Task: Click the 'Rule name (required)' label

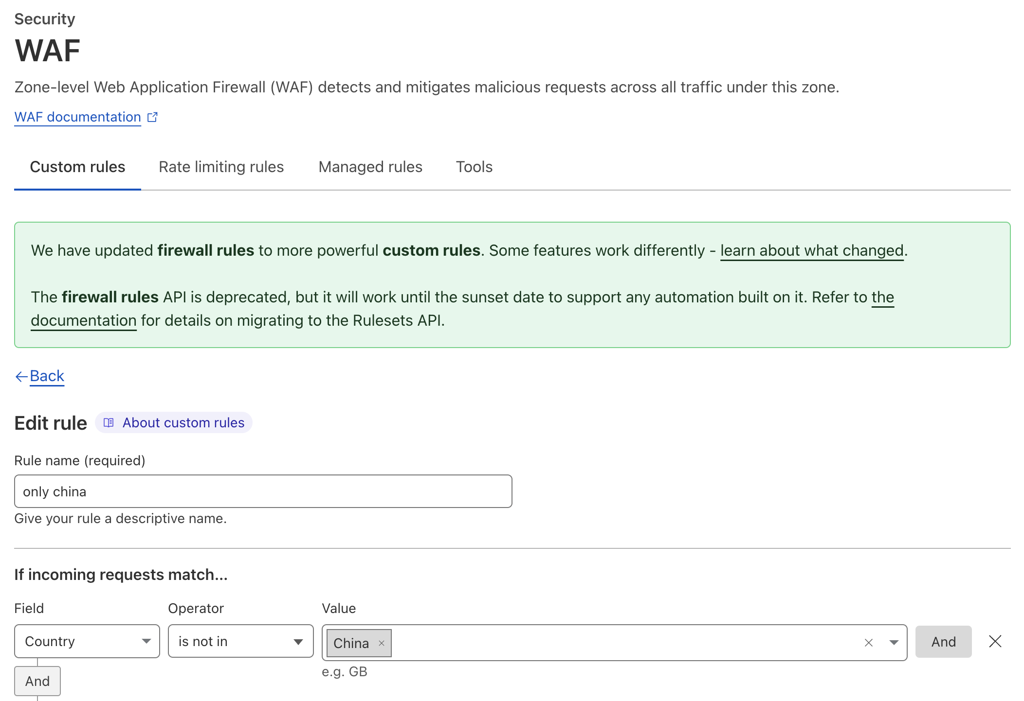Action: pos(80,460)
